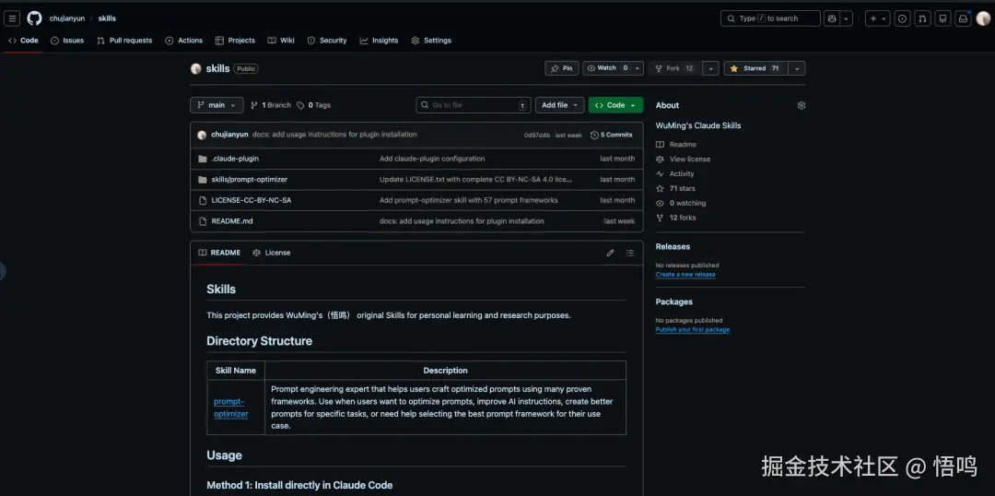
Task: Open the skills/prompt-optimizer folder
Action: 250,179
